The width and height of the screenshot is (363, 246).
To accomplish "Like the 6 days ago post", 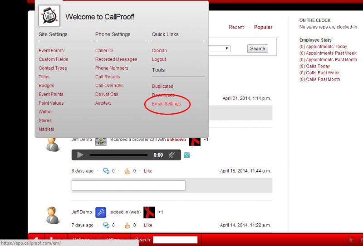I will point(148,171).
